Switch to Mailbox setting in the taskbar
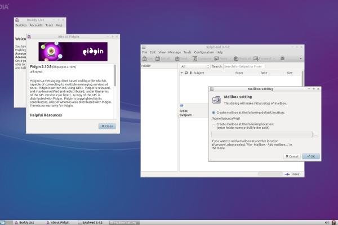Viewport: 338px width, 225px height. pyautogui.click(x=124, y=222)
